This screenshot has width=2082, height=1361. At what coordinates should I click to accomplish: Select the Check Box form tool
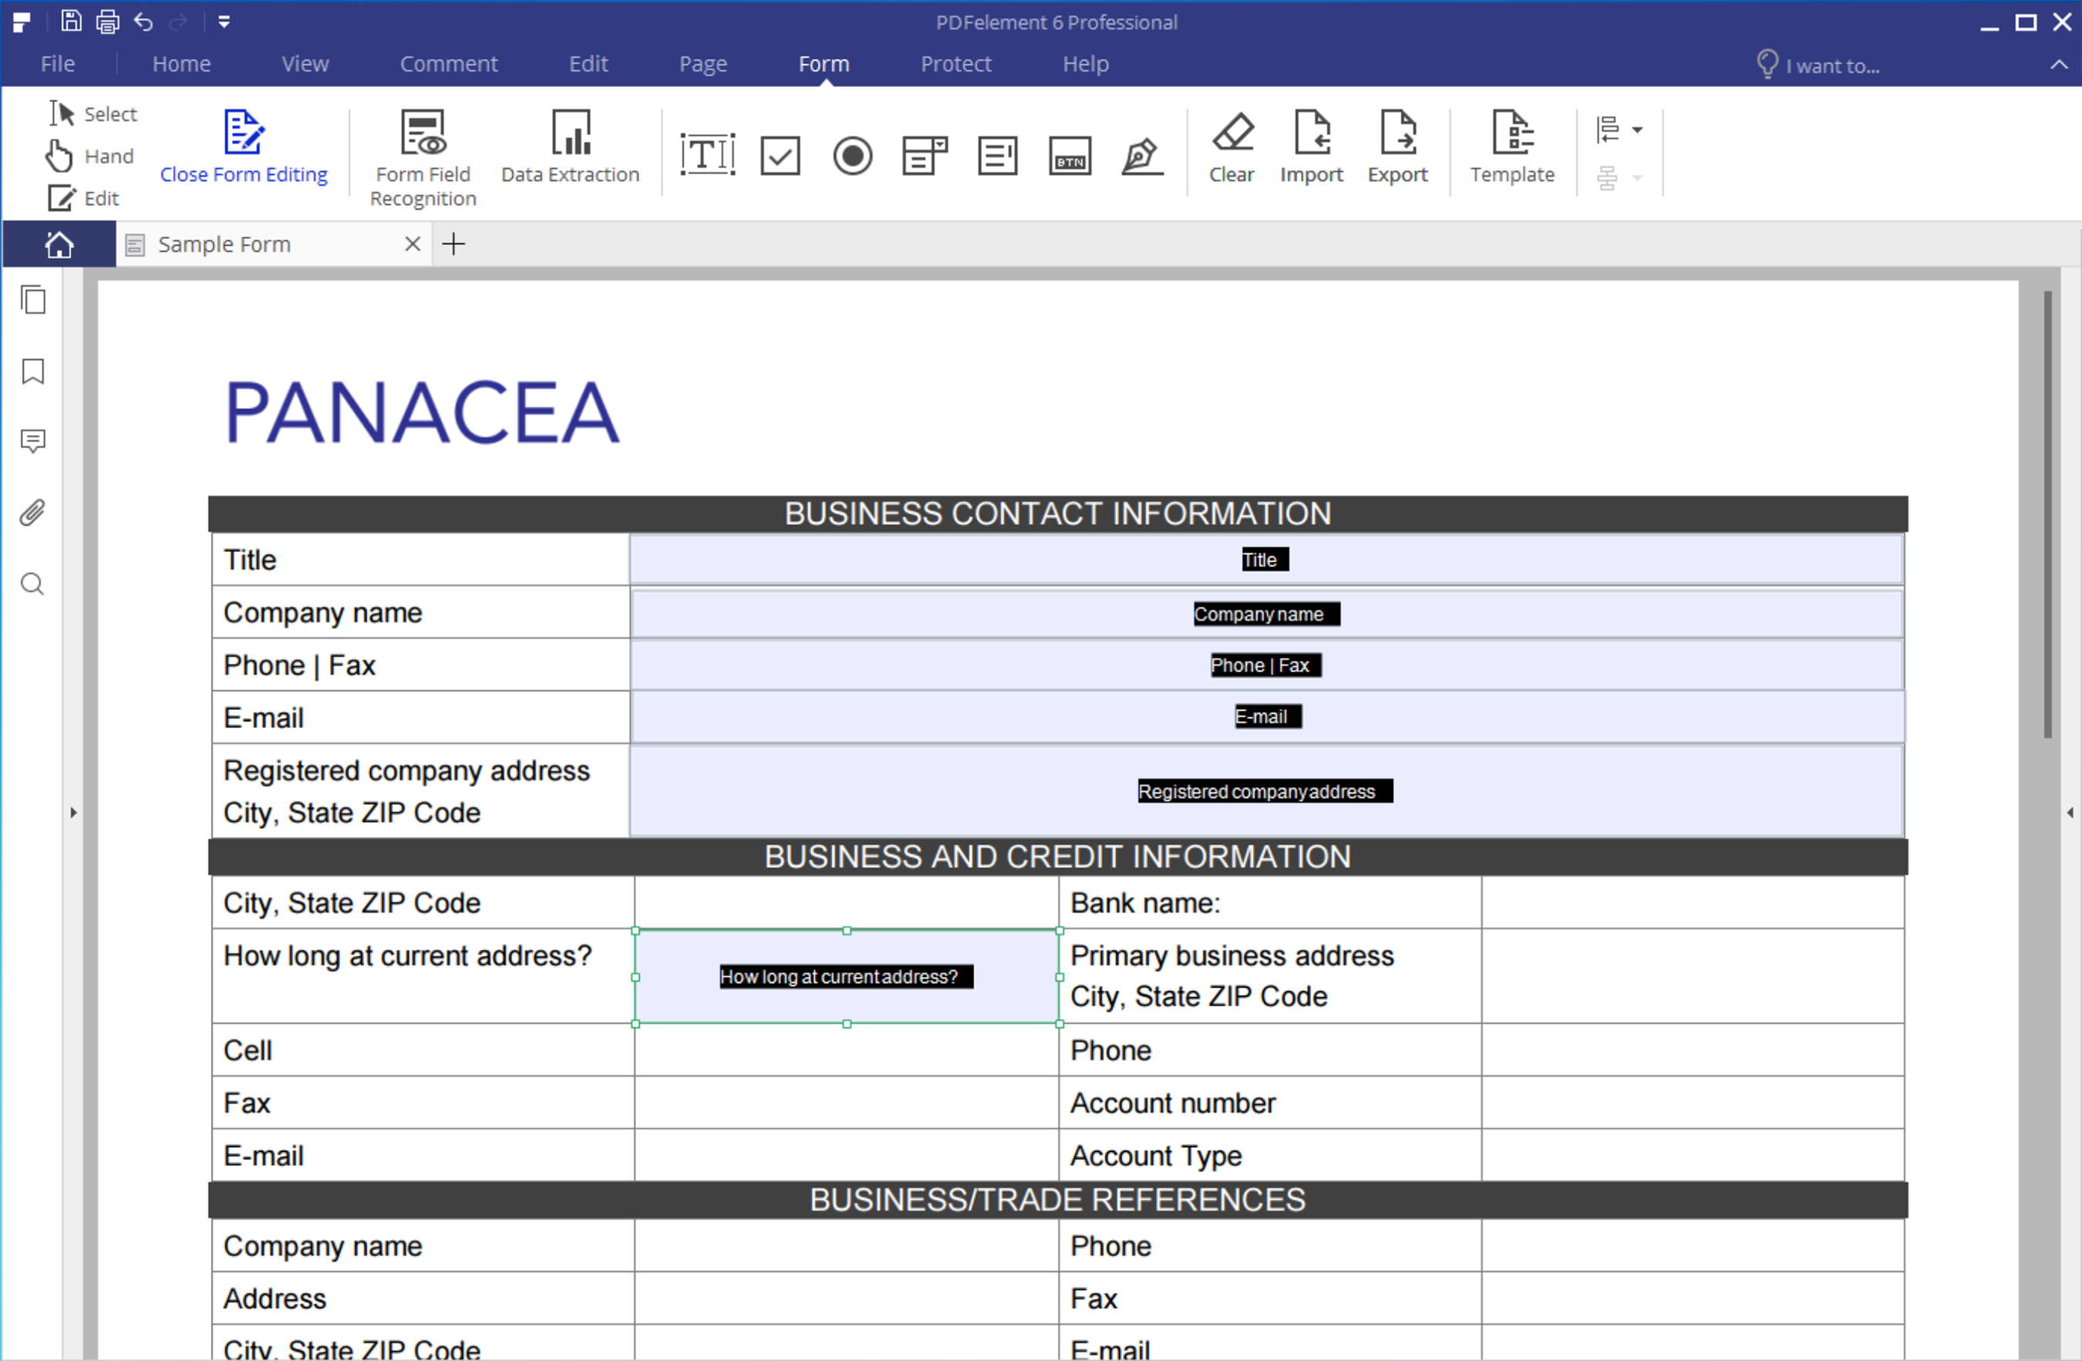click(780, 156)
